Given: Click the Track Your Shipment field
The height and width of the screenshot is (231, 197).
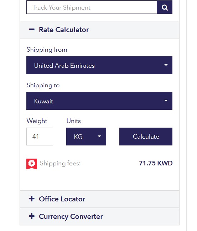Looking at the screenshot, I should (92, 7).
